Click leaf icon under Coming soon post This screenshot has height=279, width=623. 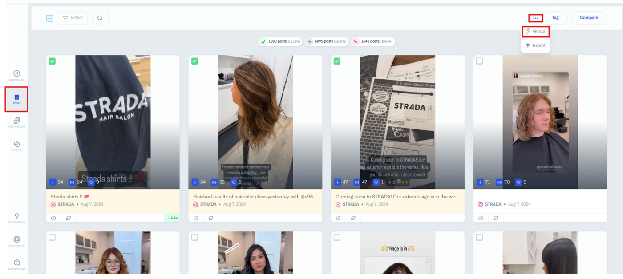click(353, 218)
